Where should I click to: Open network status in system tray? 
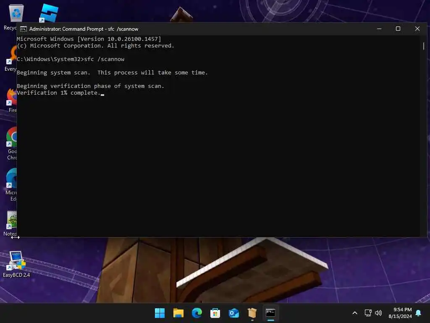pos(368,313)
